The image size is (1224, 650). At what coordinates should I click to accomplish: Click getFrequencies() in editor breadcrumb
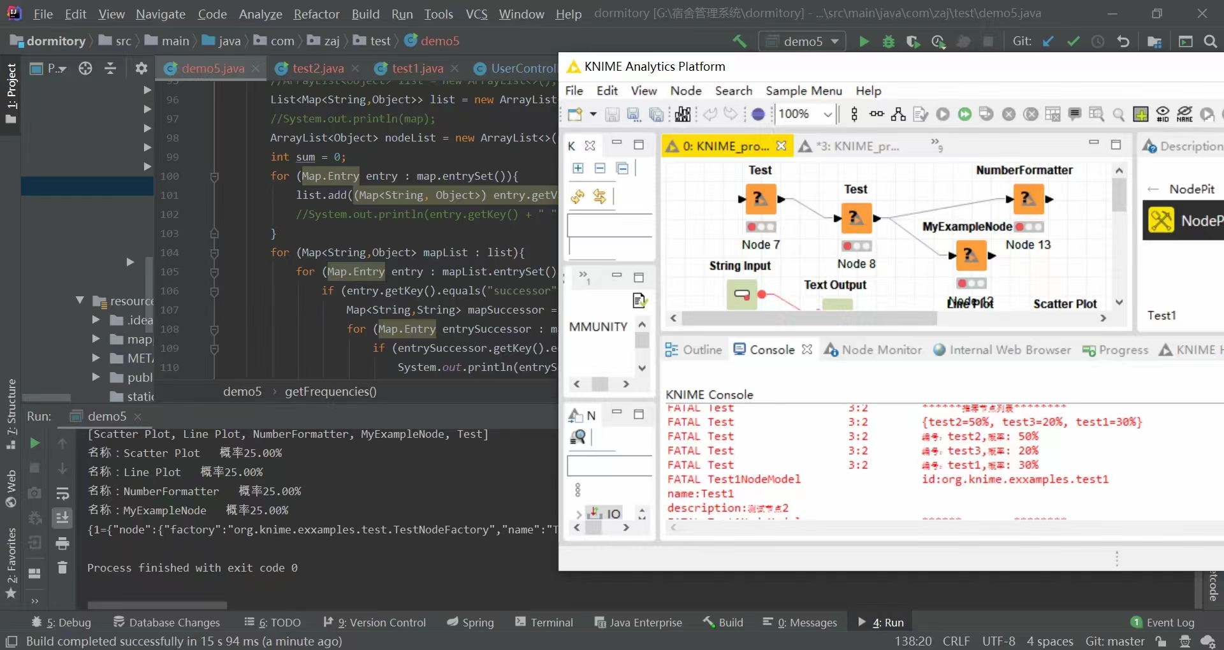[x=330, y=391]
